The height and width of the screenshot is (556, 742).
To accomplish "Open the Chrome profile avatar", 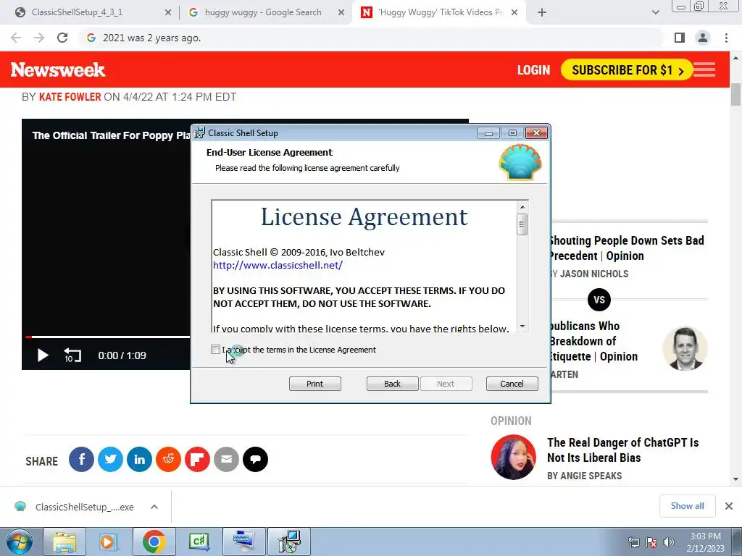I will coord(703,38).
